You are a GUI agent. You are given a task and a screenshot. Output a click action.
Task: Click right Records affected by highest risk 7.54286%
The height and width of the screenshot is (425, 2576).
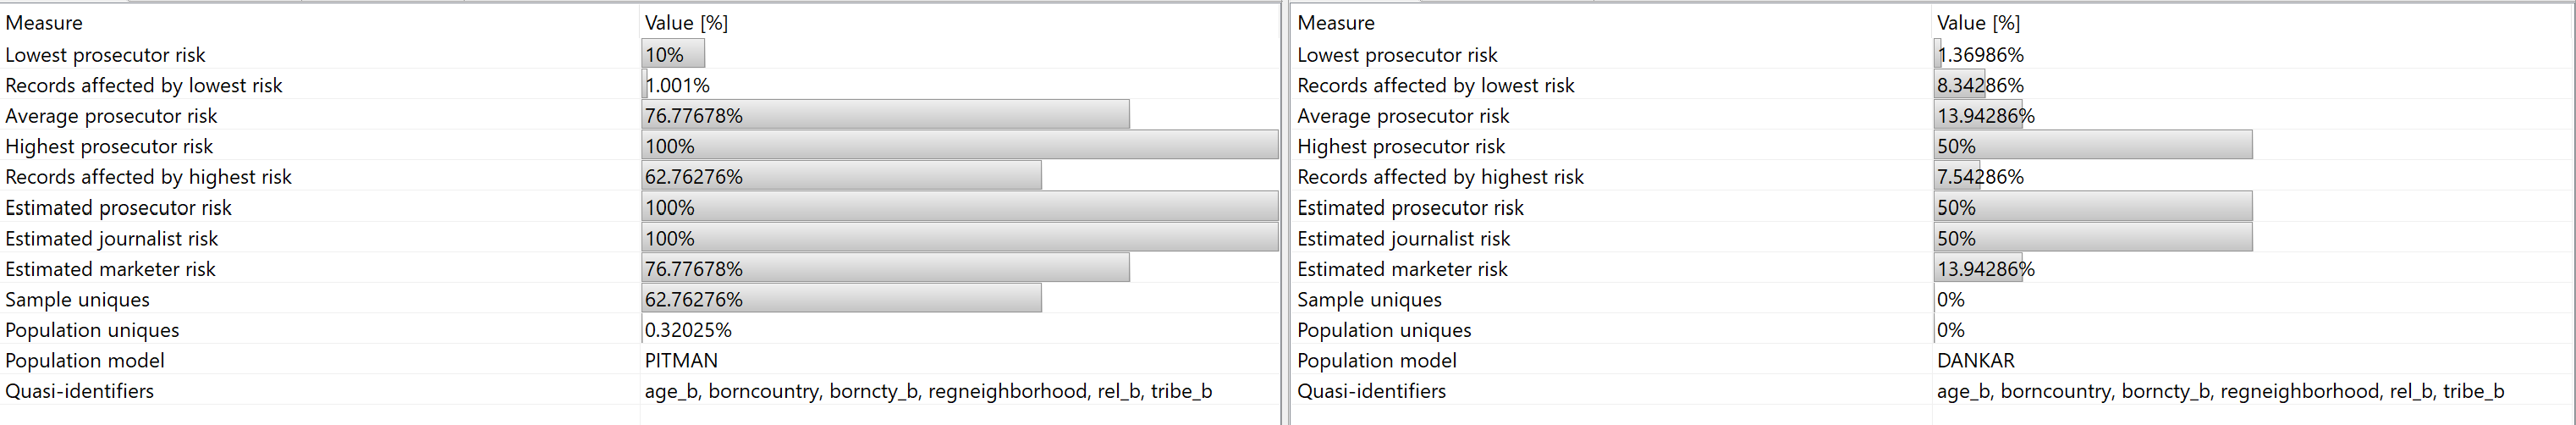[x=1980, y=177]
